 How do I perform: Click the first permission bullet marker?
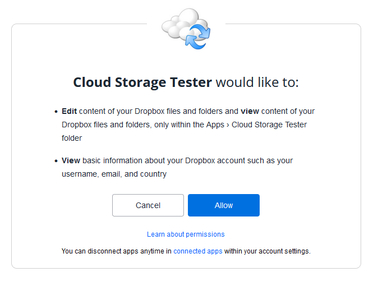click(x=56, y=112)
